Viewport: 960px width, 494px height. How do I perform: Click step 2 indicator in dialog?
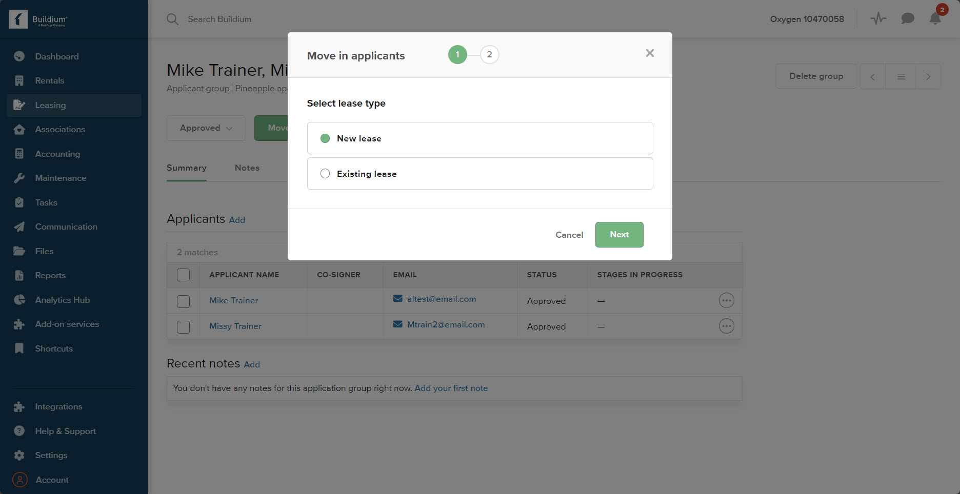490,54
